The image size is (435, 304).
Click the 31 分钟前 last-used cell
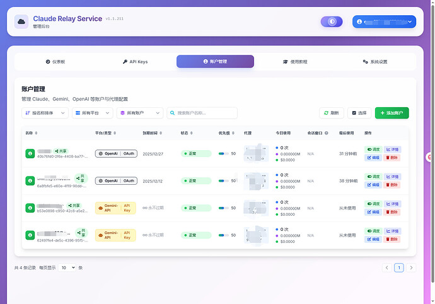tap(348, 153)
